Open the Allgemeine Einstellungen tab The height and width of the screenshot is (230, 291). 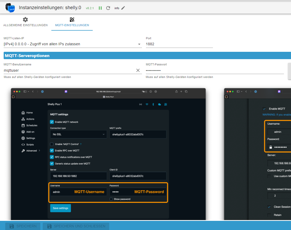pos(25,22)
